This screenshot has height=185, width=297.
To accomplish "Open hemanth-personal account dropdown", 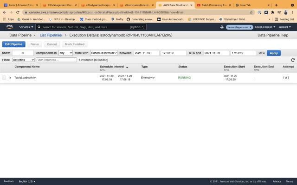I will [239, 27].
